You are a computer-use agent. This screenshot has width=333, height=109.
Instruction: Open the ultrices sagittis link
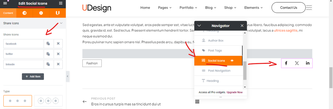285,31
